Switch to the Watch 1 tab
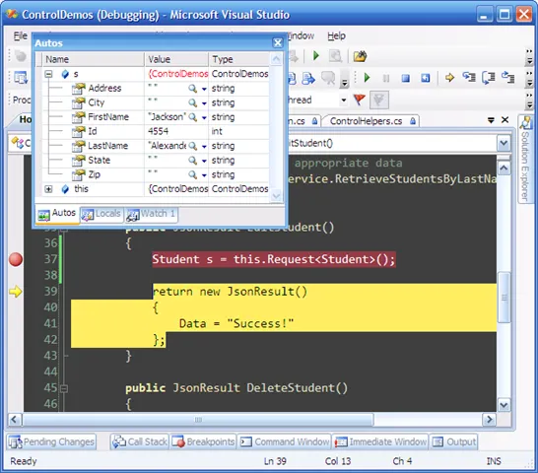This screenshot has height=473, width=538. pos(151,214)
